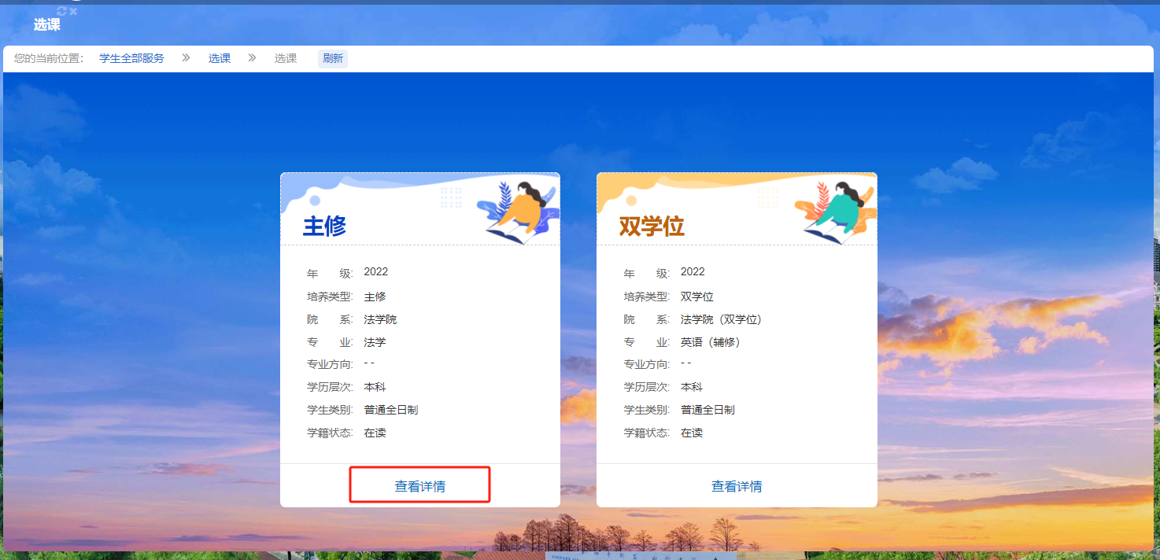Open 查看详情 on the 双学位 card

click(x=737, y=486)
